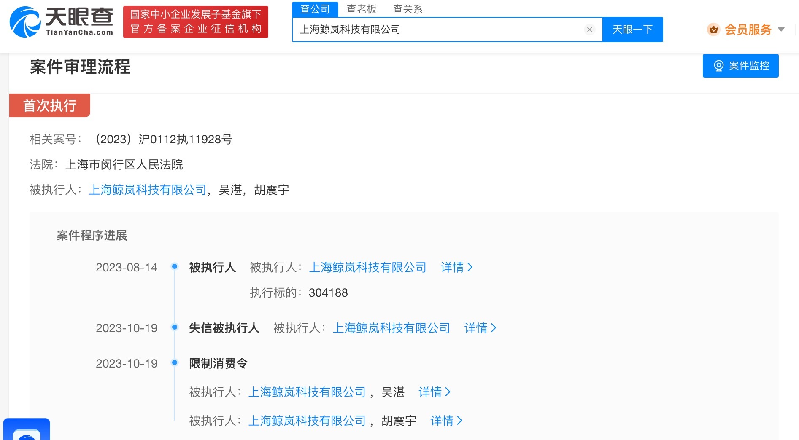Screen dimensions: 799x440
Task: Select the 查公司 search tab
Action: click(315, 9)
